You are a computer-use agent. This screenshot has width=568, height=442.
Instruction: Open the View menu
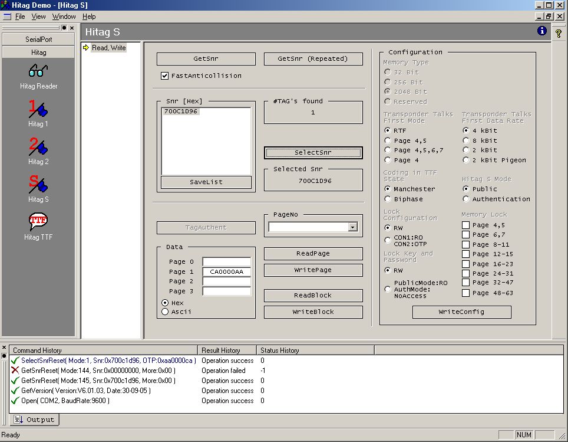(38, 17)
